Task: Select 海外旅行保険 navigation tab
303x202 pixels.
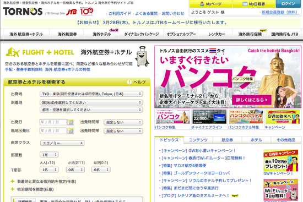Action: point(250,34)
